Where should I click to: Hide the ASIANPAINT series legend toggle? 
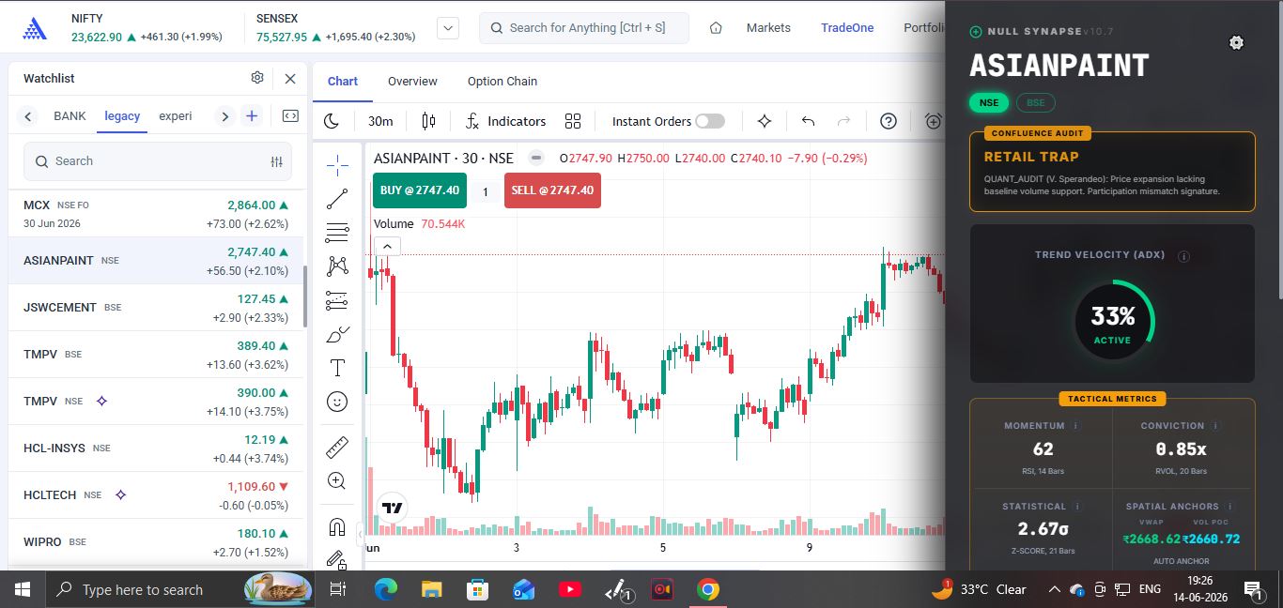(x=535, y=158)
